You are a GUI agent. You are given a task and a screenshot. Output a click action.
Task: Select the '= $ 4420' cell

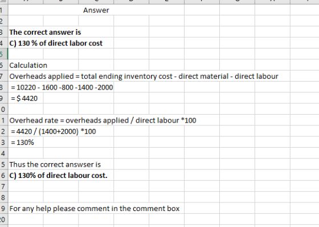click(x=24, y=99)
